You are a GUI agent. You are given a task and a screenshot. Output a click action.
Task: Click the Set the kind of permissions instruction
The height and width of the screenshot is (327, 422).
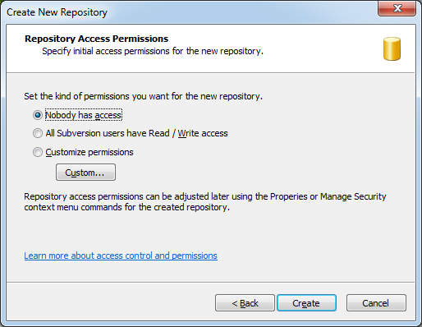[144, 96]
